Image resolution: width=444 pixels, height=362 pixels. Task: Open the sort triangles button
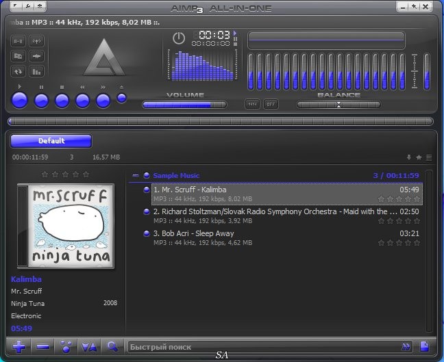tap(89, 347)
